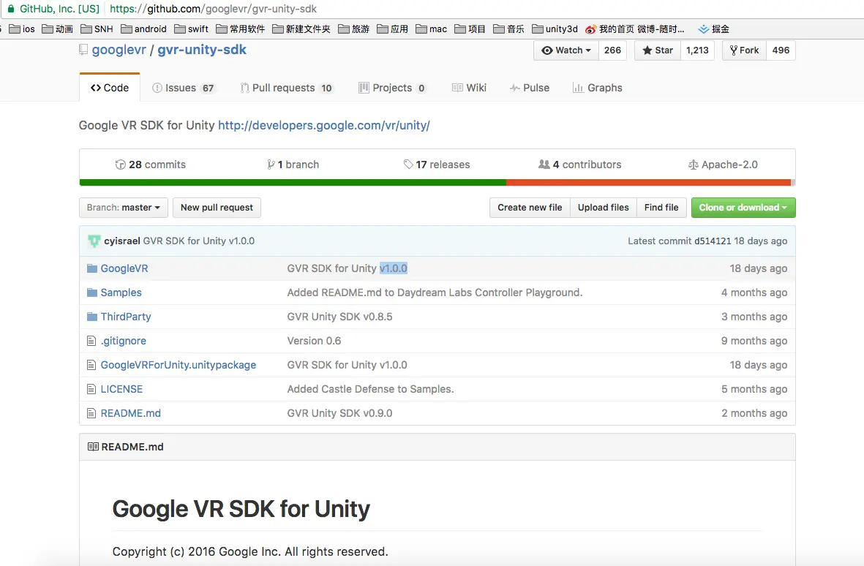Screen dimensions: 864x566
Task: Click the README.md header book icon
Action: 93,447
